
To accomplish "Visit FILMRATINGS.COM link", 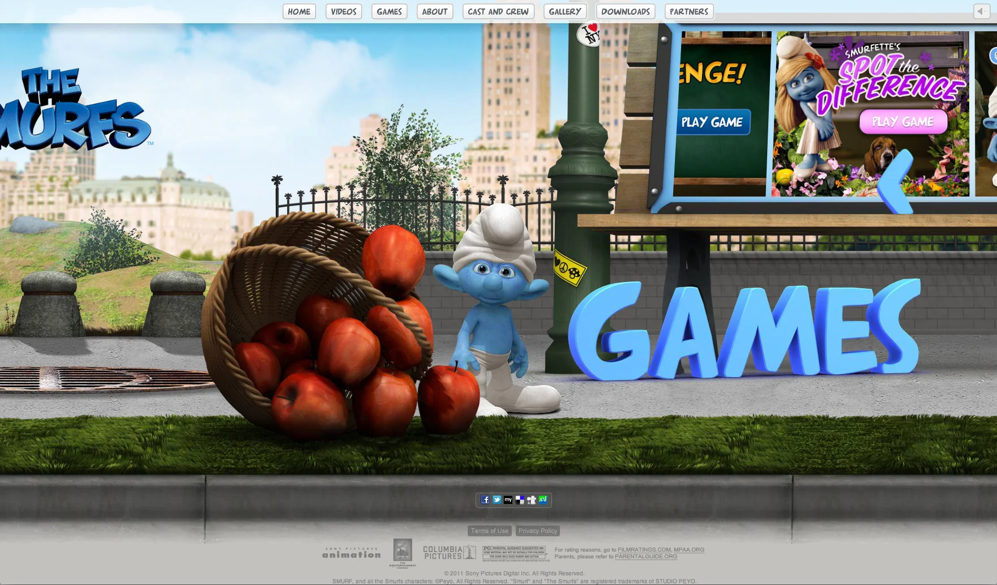I will (644, 549).
